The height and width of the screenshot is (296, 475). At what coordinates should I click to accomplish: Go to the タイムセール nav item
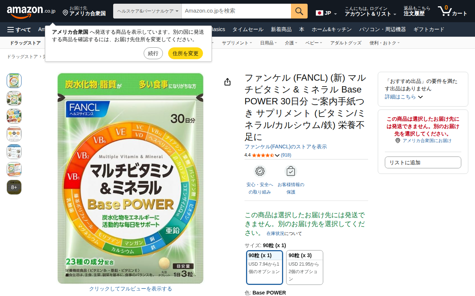pyautogui.click(x=248, y=30)
